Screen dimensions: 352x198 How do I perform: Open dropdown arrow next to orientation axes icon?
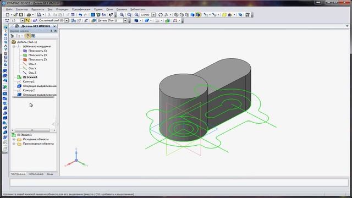[170, 15]
